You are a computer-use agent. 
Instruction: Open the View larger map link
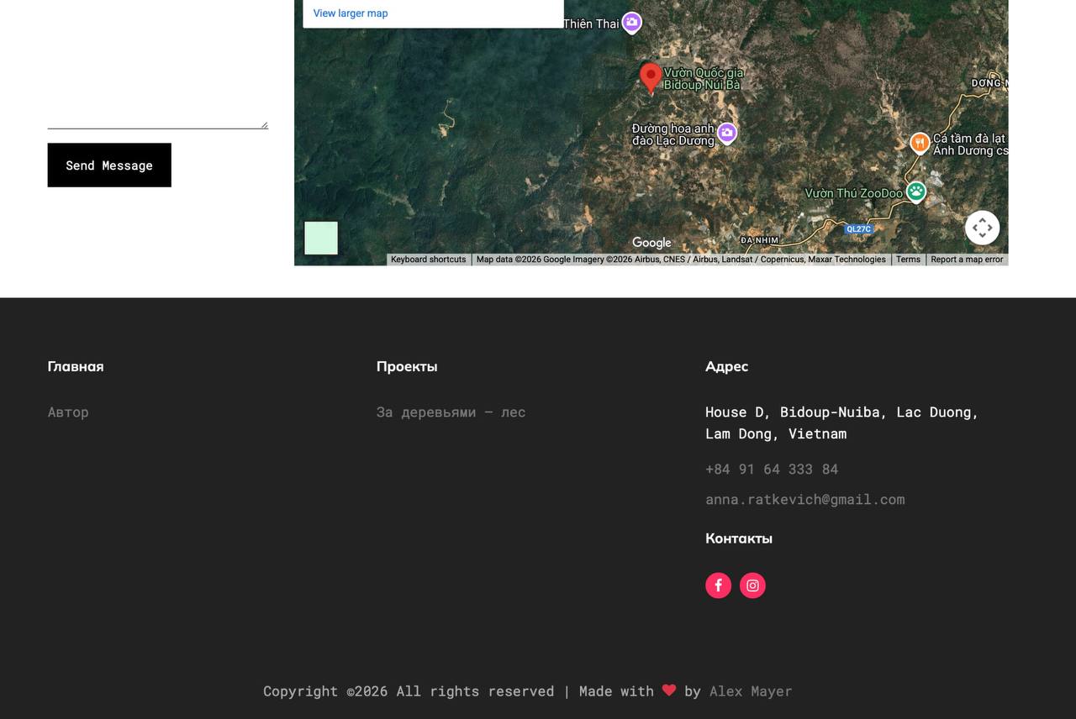pos(351,13)
